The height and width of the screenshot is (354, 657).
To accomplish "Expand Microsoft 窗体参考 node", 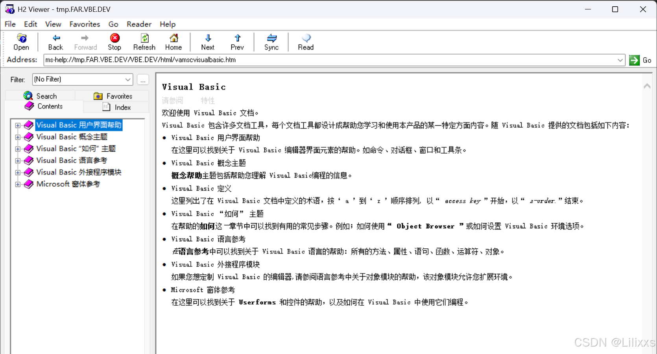I will (18, 184).
